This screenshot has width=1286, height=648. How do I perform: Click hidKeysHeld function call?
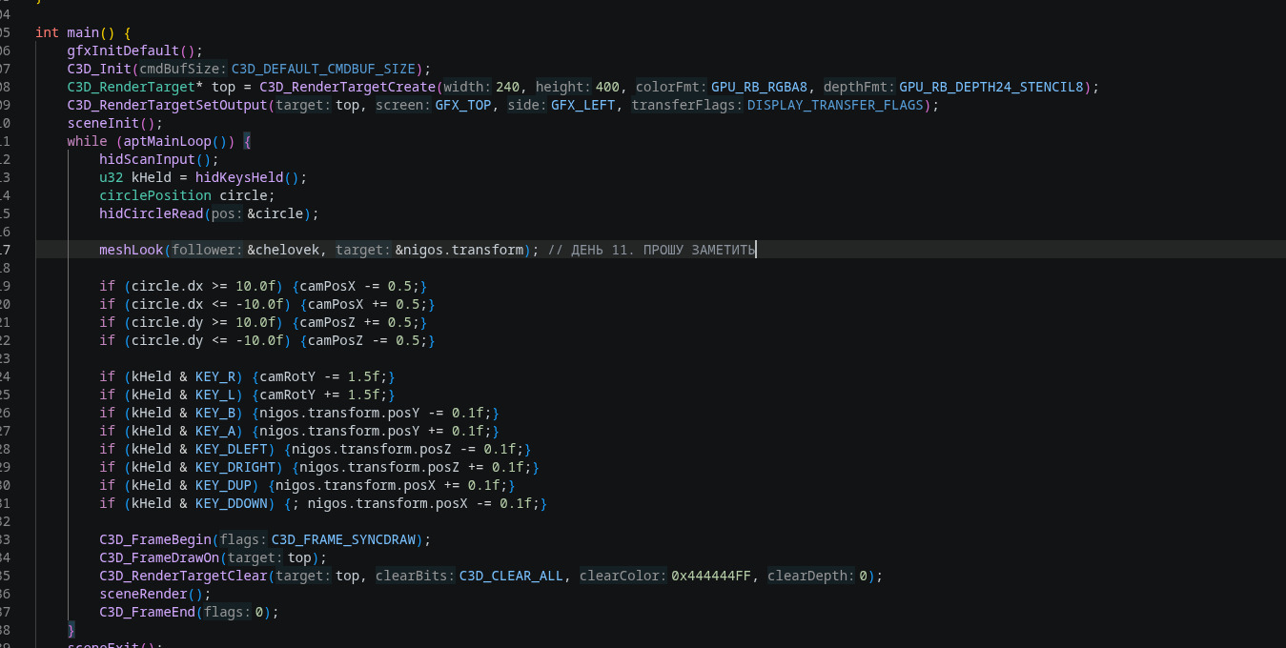239,177
